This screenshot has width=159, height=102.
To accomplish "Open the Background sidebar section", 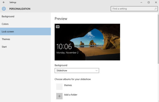I will (x=25, y=16).
